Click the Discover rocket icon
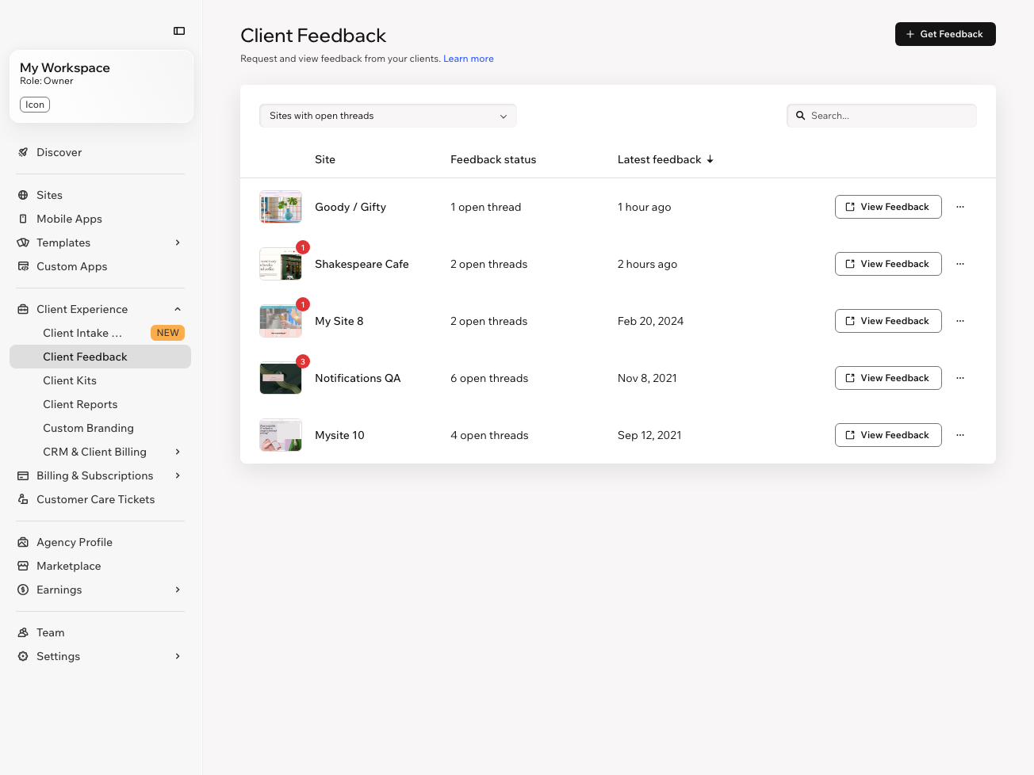The width and height of the screenshot is (1034, 775). point(23,152)
